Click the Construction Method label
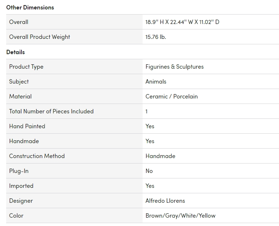The width and height of the screenshot is (279, 226). point(37,156)
